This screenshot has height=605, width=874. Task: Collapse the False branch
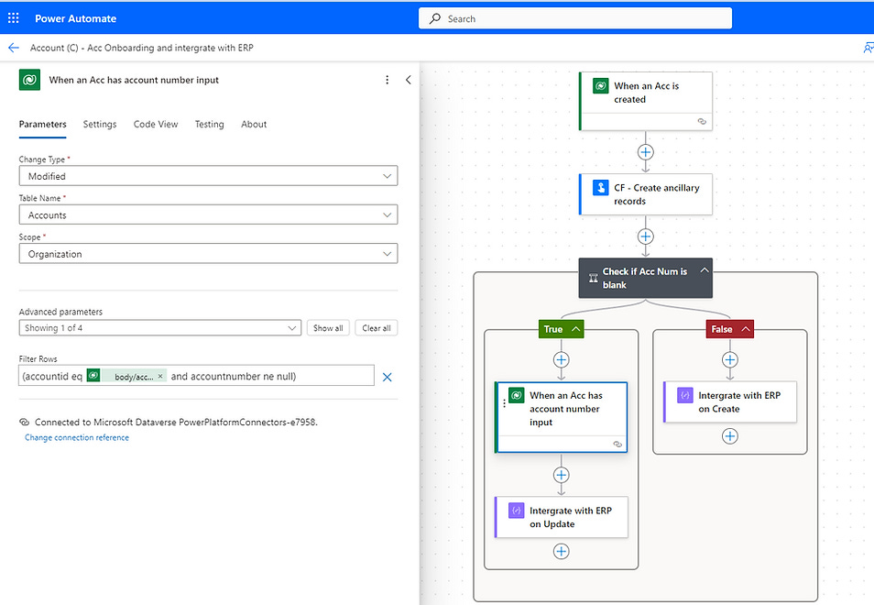746,329
